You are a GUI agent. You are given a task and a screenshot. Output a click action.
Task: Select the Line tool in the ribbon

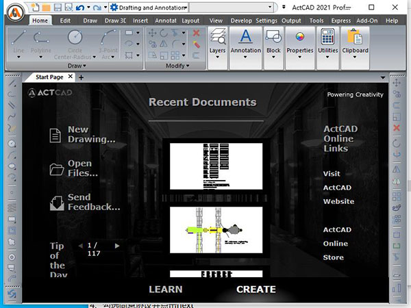(18, 41)
